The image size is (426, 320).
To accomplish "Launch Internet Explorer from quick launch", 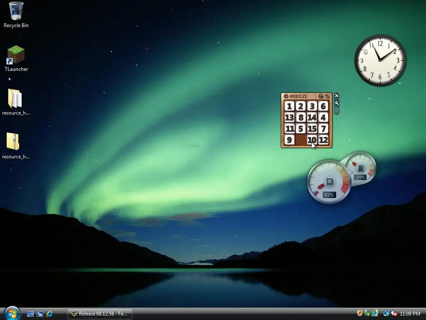I will (50, 314).
